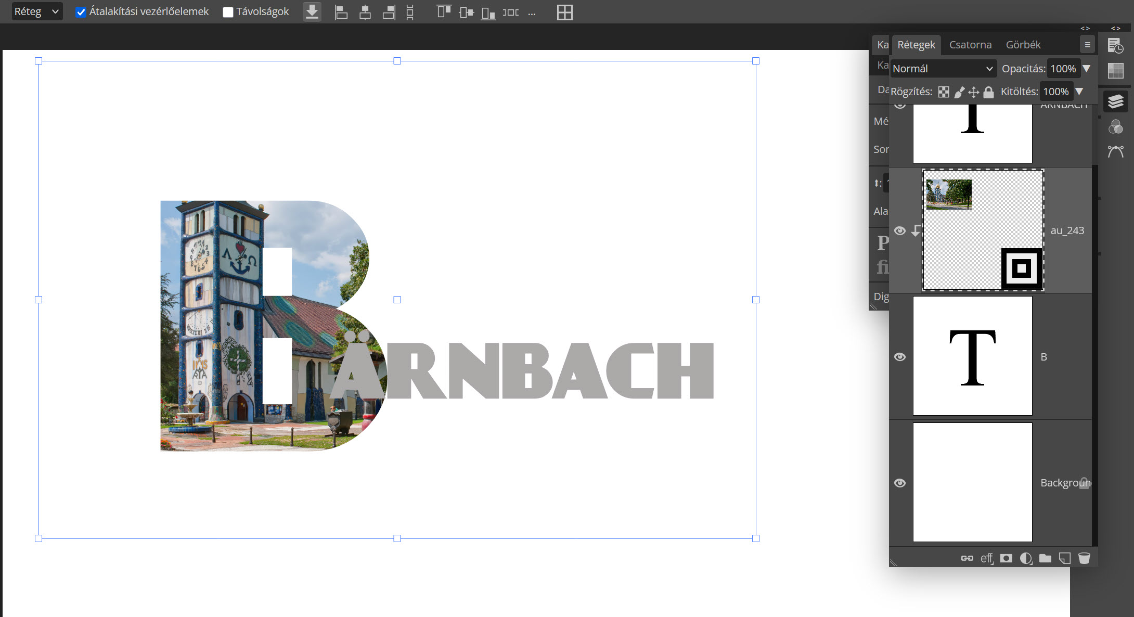
Task: Enable the Távolságok checkbox
Action: pyautogui.click(x=228, y=12)
